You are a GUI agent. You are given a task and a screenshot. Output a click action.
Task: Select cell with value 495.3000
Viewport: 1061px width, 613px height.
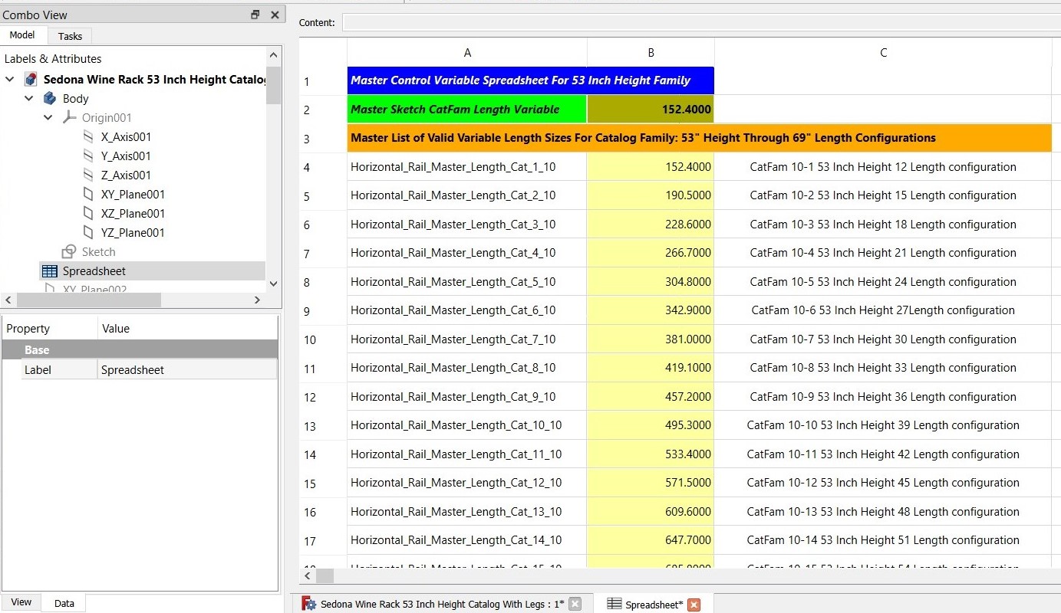tap(651, 425)
